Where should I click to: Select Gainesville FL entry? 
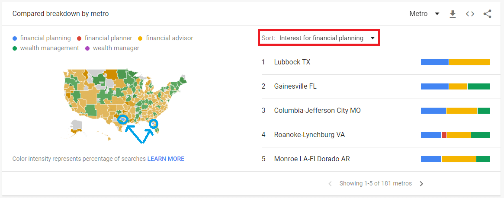click(376, 86)
